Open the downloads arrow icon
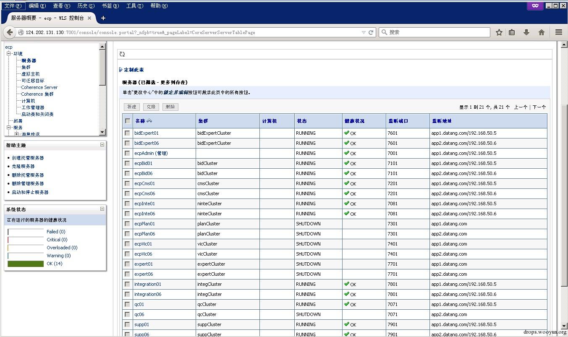 click(x=526, y=32)
